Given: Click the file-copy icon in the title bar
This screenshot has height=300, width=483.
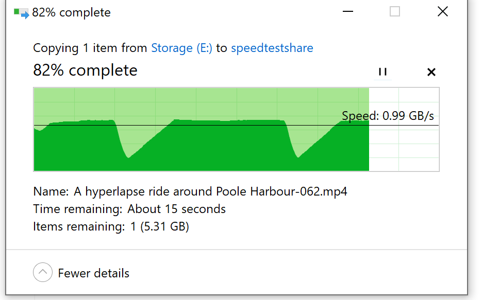Looking at the screenshot, I should click(20, 11).
